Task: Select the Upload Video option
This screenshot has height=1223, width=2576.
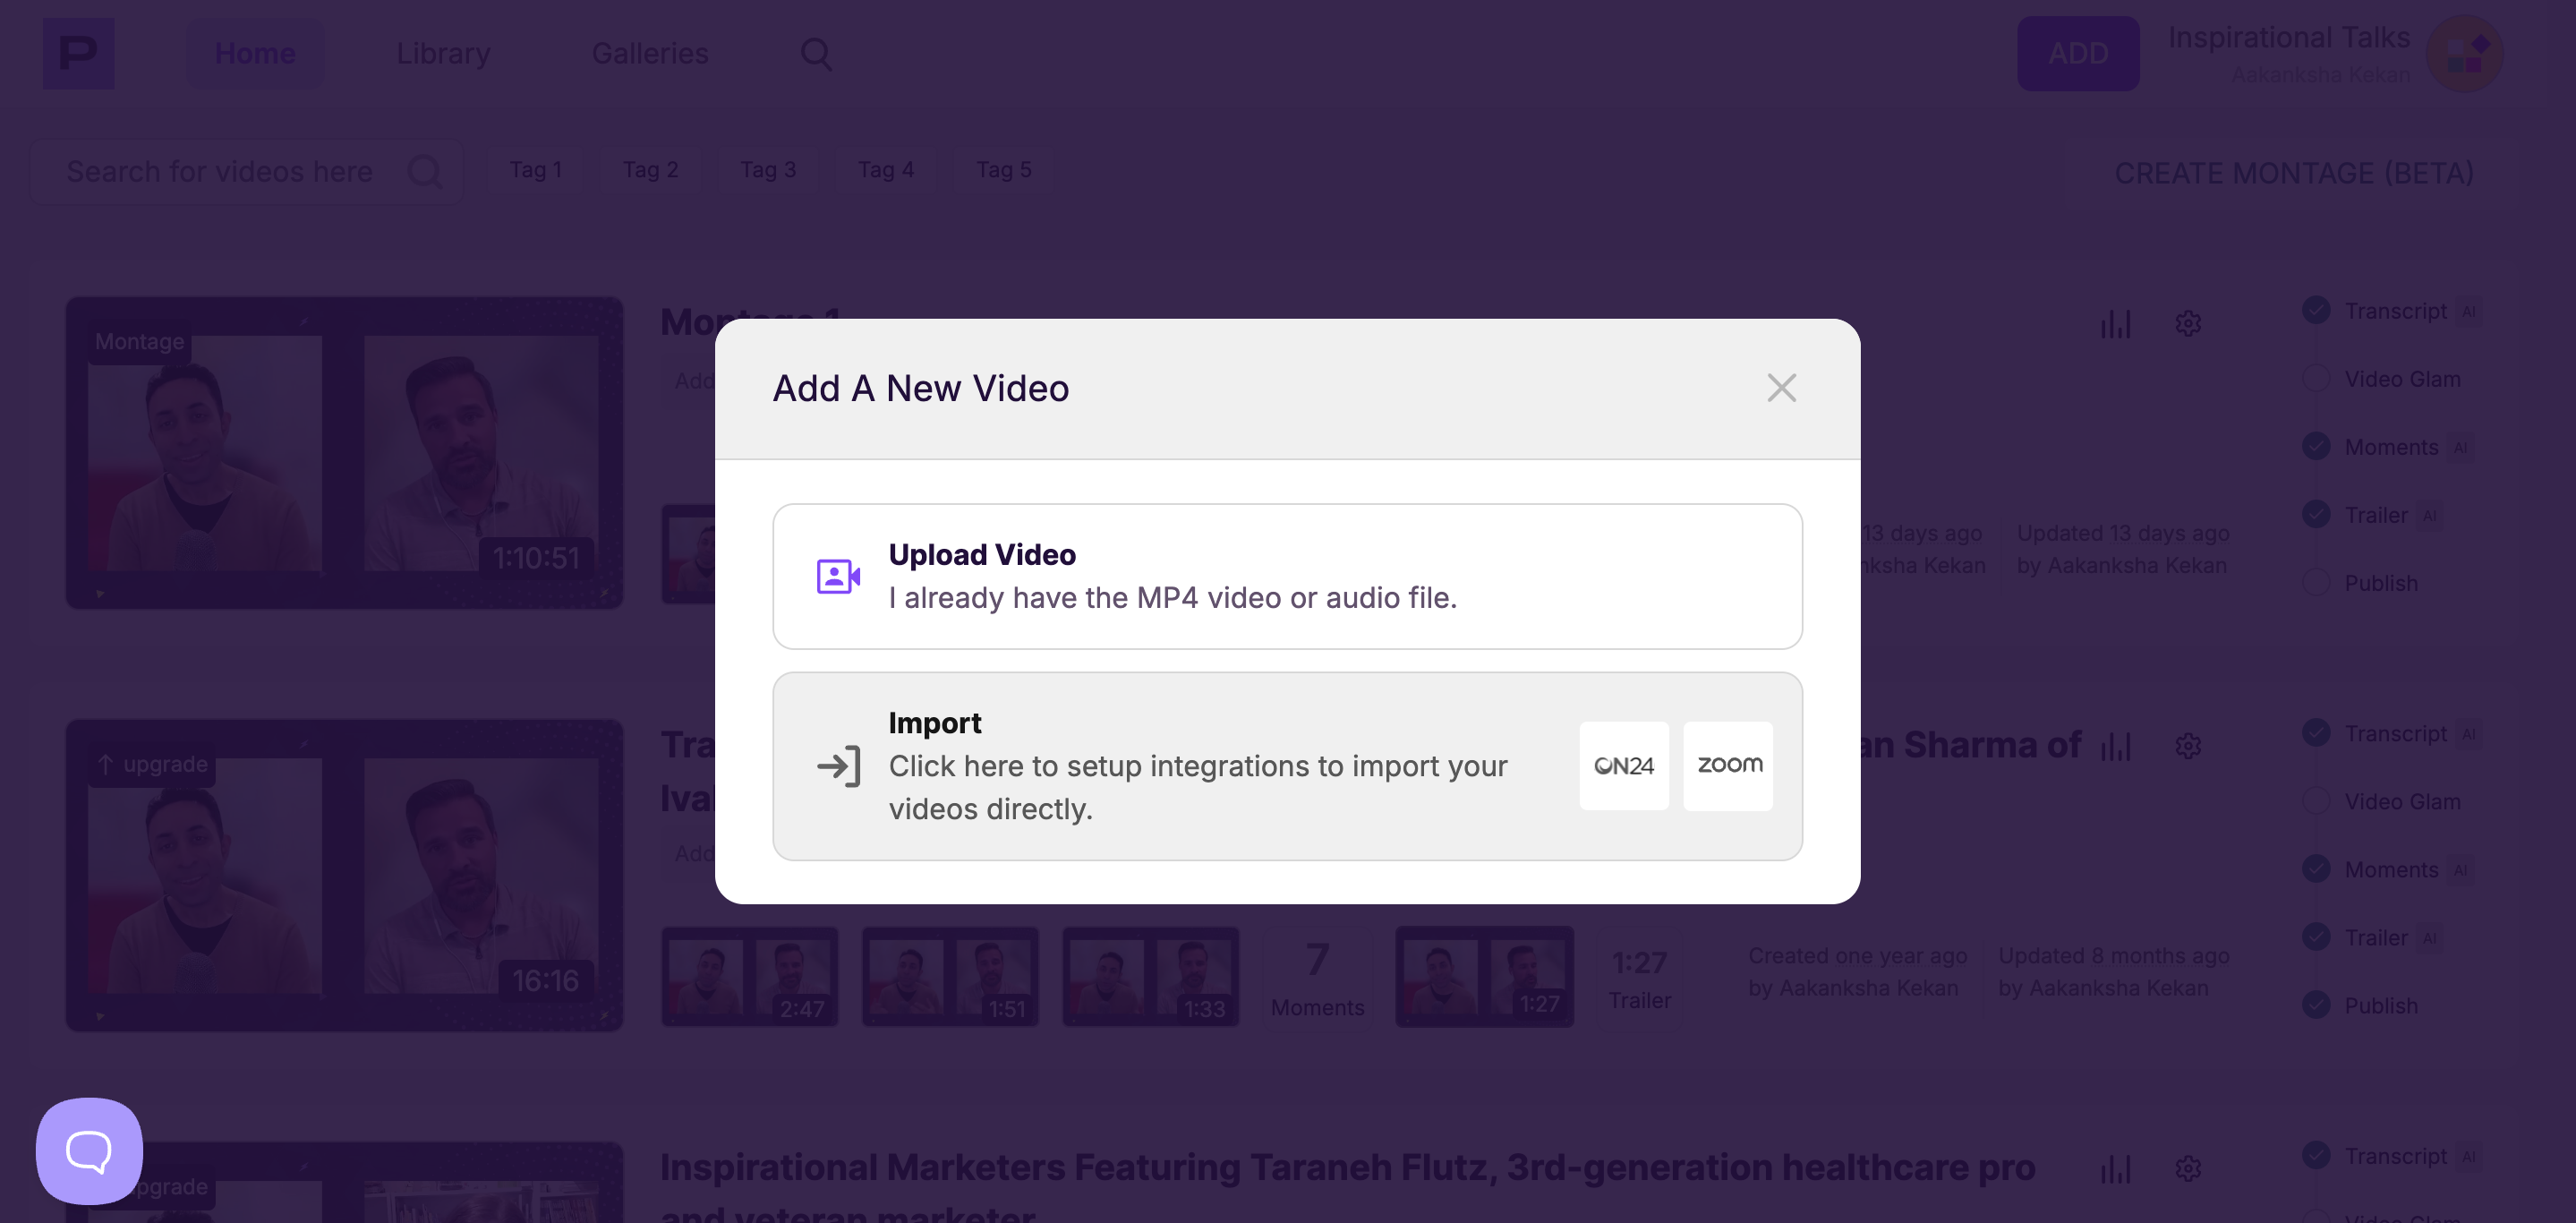Action: [1286, 576]
